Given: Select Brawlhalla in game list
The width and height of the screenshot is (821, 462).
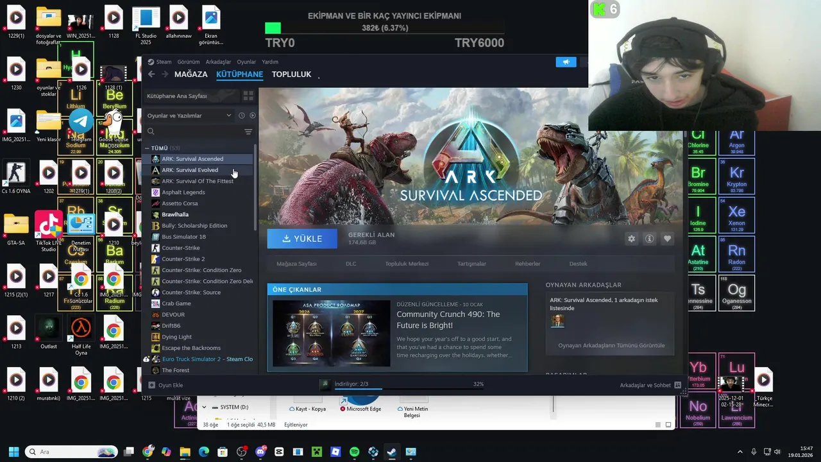Looking at the screenshot, I should (175, 214).
